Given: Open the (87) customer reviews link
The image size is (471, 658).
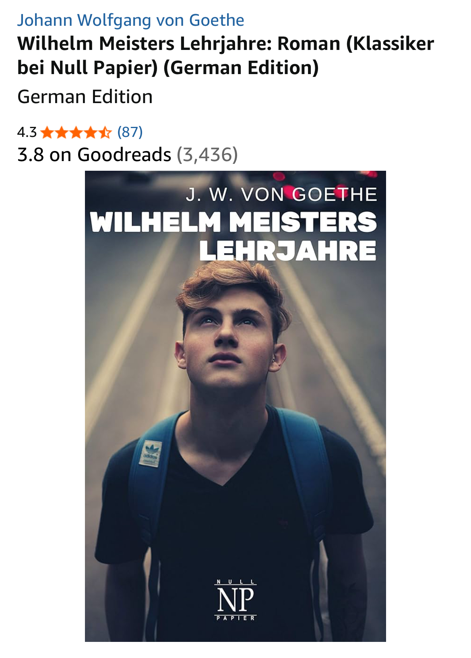Looking at the screenshot, I should 130,132.
